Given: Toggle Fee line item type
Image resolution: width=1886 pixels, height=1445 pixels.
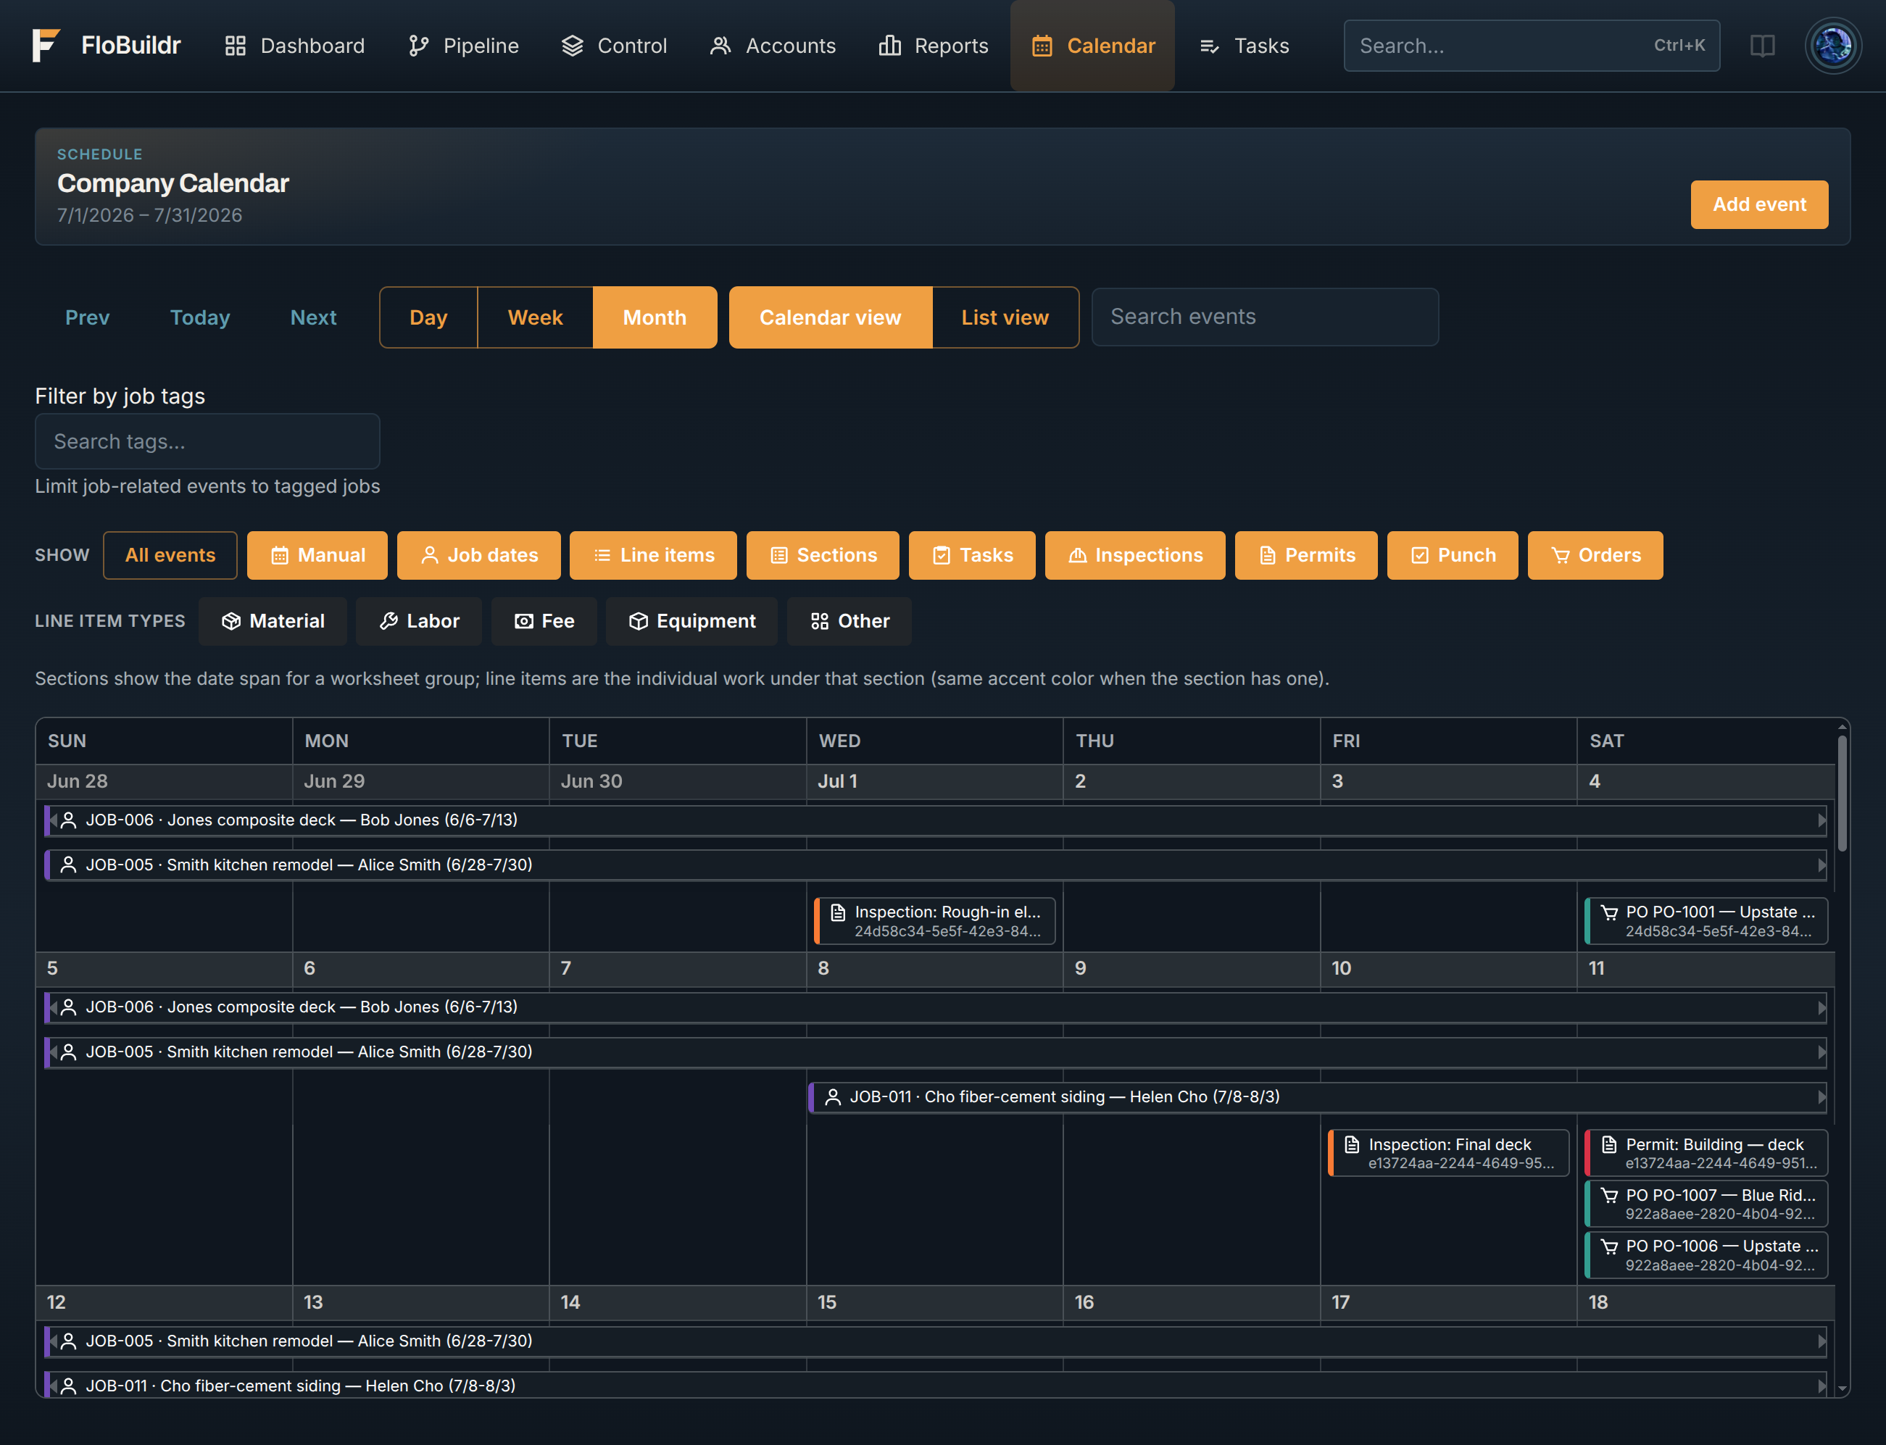Looking at the screenshot, I should click(544, 622).
